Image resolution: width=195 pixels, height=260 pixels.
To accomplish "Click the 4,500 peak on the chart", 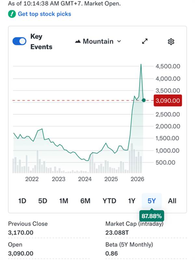I will (x=141, y=65).
